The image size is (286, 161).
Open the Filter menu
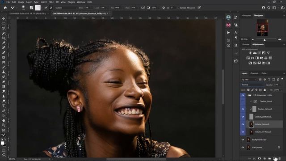pyautogui.click(x=51, y=2)
